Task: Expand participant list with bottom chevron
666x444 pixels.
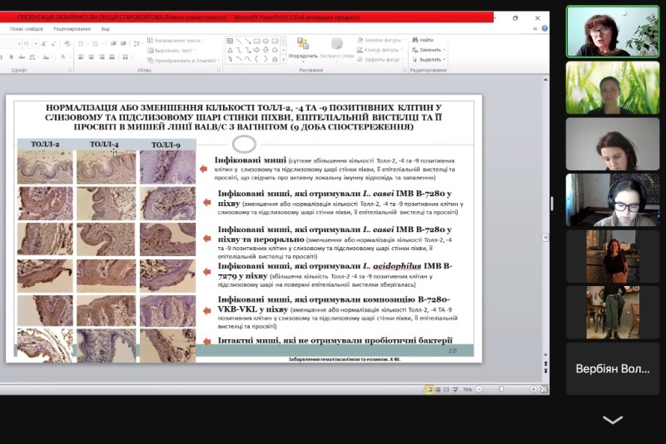Action: click(613, 420)
